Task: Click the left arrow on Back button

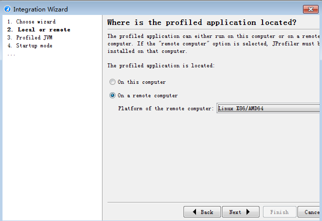Action: (194, 212)
